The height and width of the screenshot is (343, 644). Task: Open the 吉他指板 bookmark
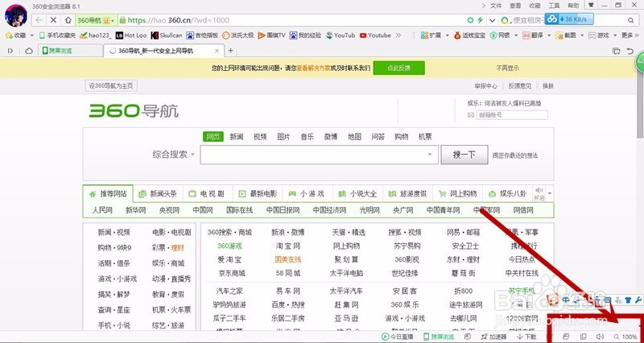pyautogui.click(x=202, y=35)
